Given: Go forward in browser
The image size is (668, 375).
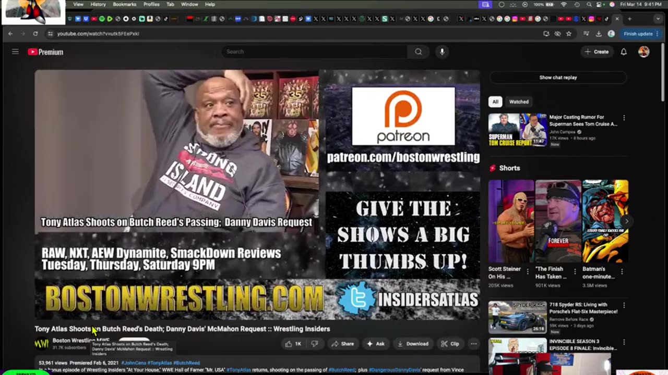Looking at the screenshot, I should (23, 33).
